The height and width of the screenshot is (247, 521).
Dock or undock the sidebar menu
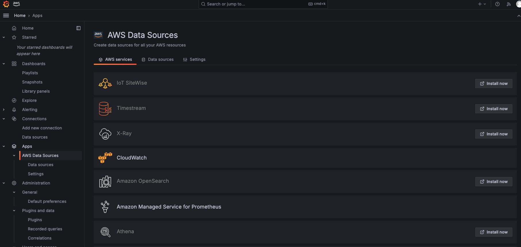(x=78, y=28)
